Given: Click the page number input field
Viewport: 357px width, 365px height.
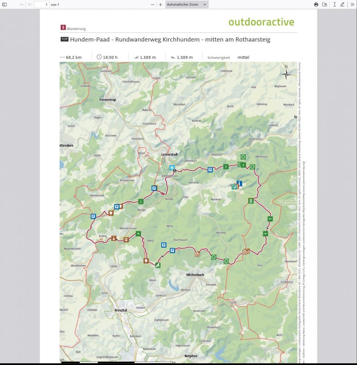Looking at the screenshot, I should (41, 4).
